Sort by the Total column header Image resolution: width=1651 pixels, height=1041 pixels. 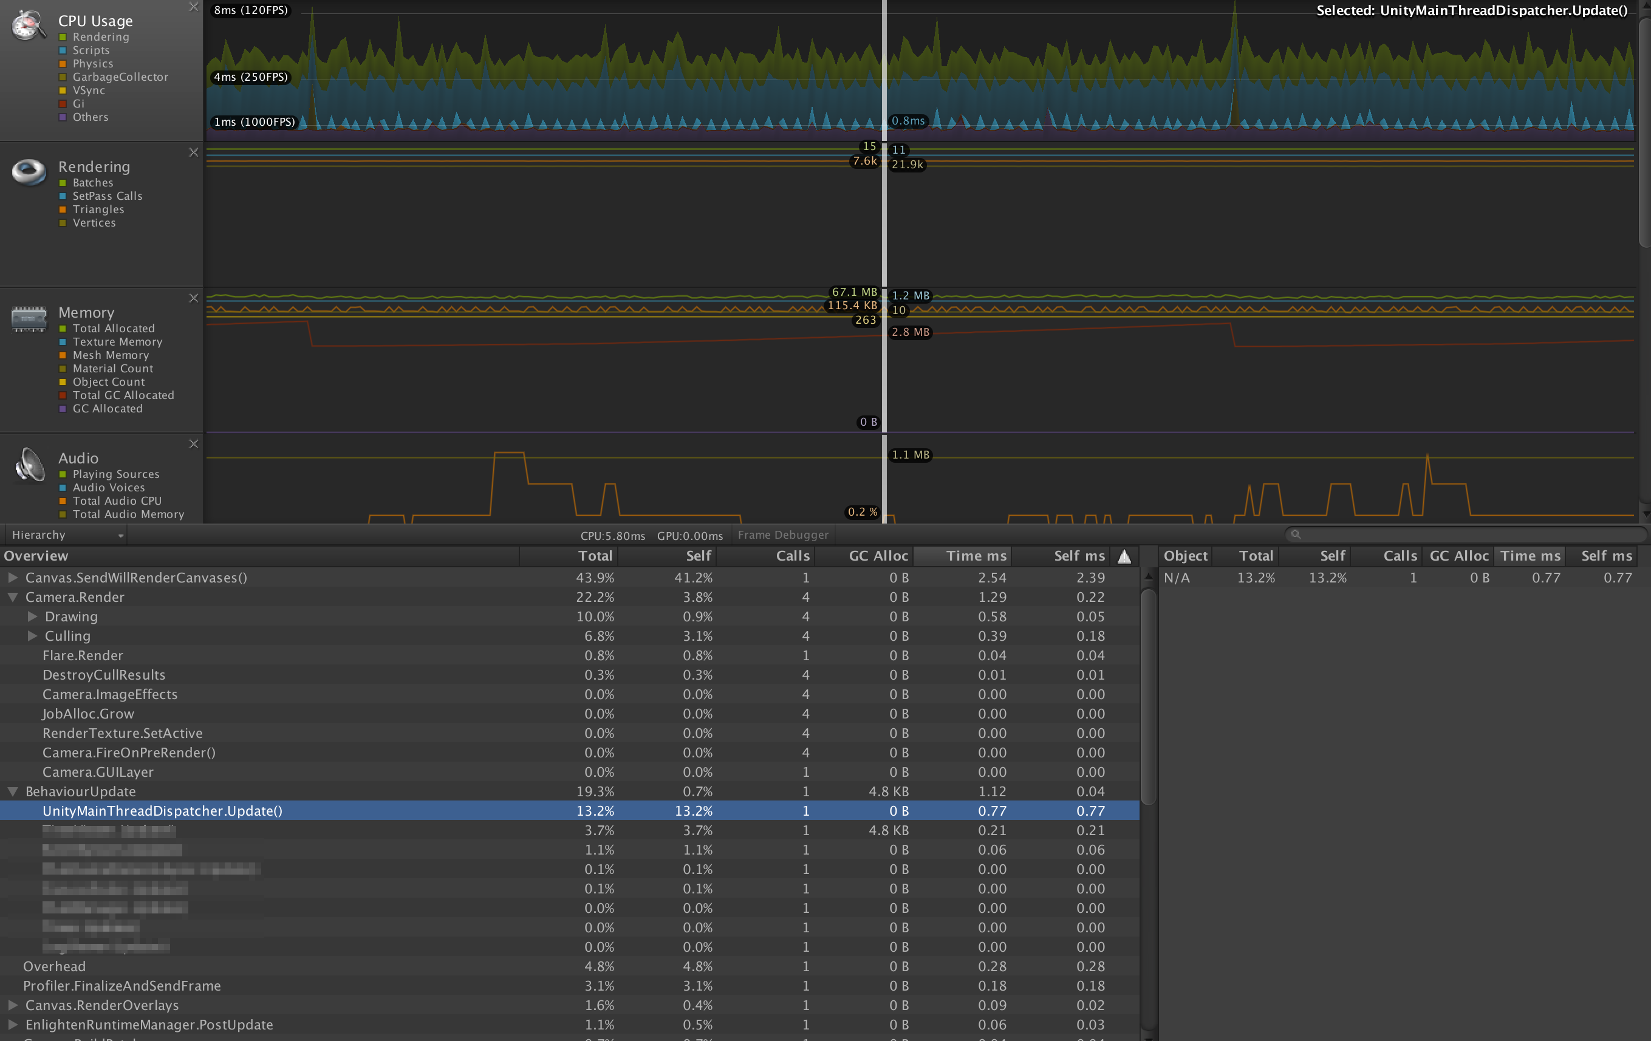pos(569,556)
